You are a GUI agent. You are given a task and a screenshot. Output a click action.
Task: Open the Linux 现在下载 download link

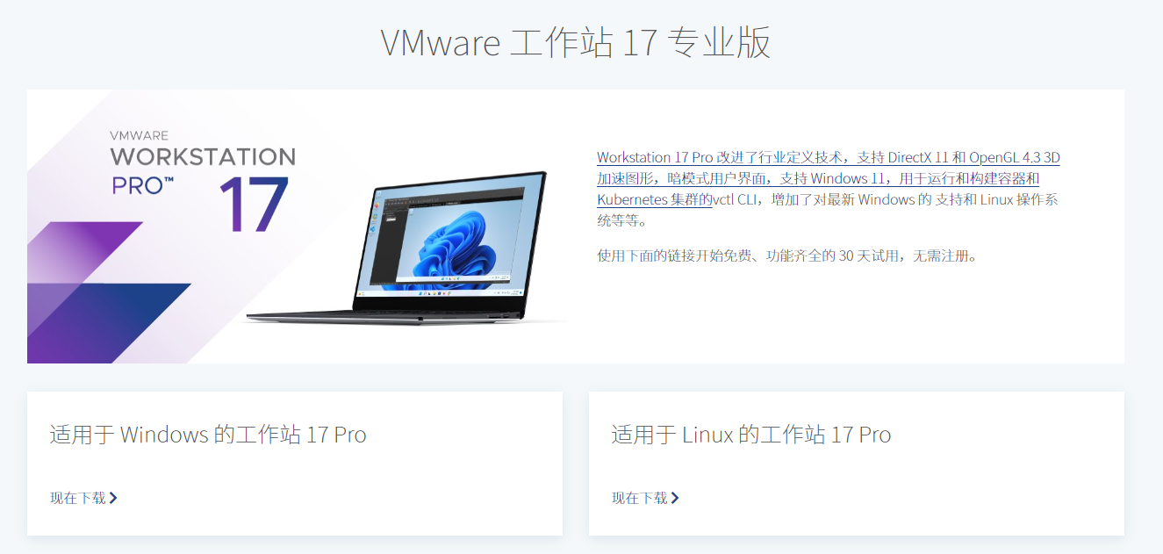[645, 498]
